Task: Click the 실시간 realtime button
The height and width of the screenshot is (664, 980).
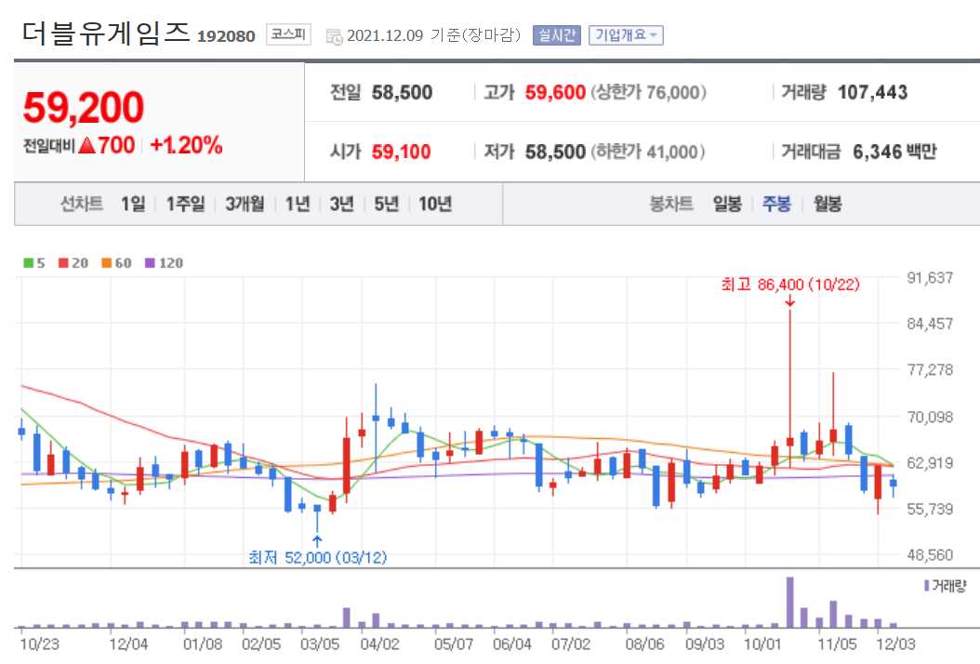Action: click(x=557, y=35)
